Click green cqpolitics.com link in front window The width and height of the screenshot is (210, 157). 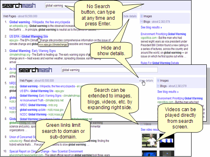pos(165,102)
